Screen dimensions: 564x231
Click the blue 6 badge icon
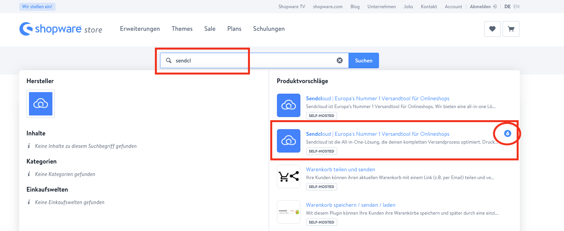pos(508,134)
